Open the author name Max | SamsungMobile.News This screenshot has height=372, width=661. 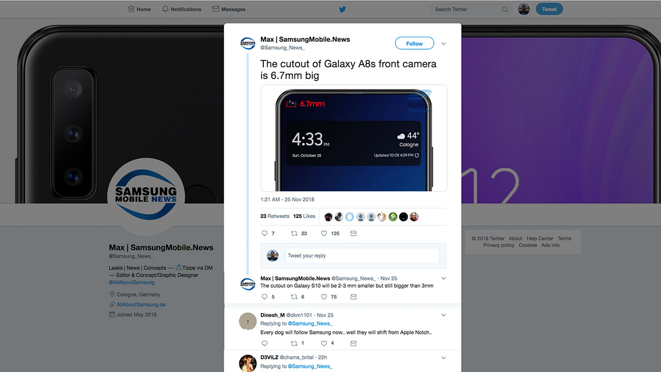pos(305,39)
